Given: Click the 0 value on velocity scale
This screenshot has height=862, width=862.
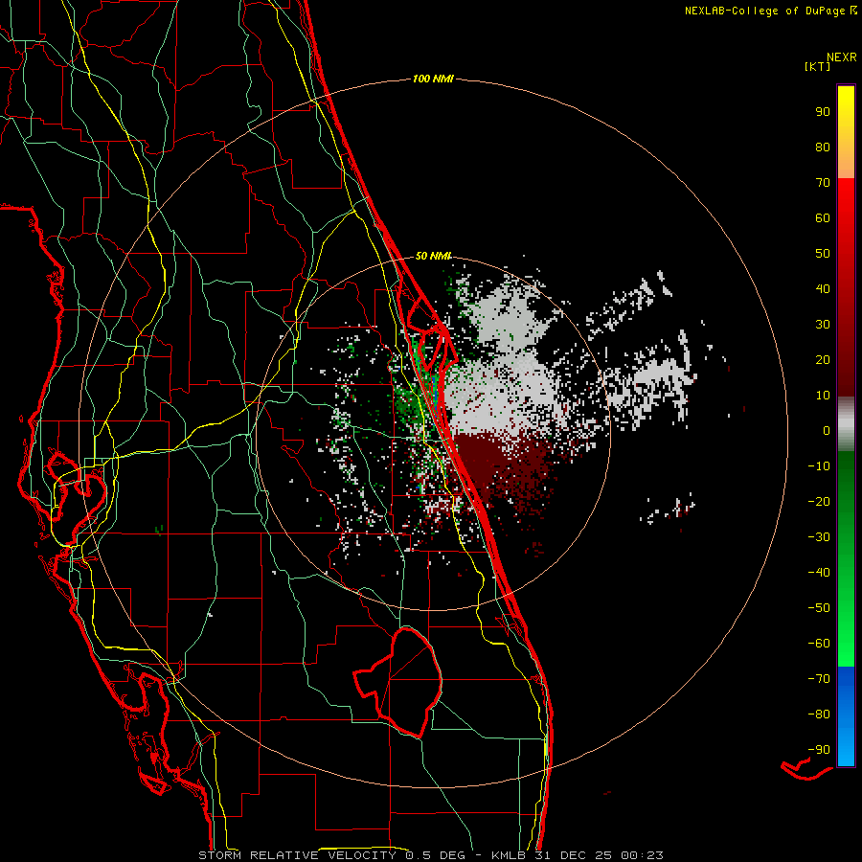Looking at the screenshot, I should pos(827,430).
